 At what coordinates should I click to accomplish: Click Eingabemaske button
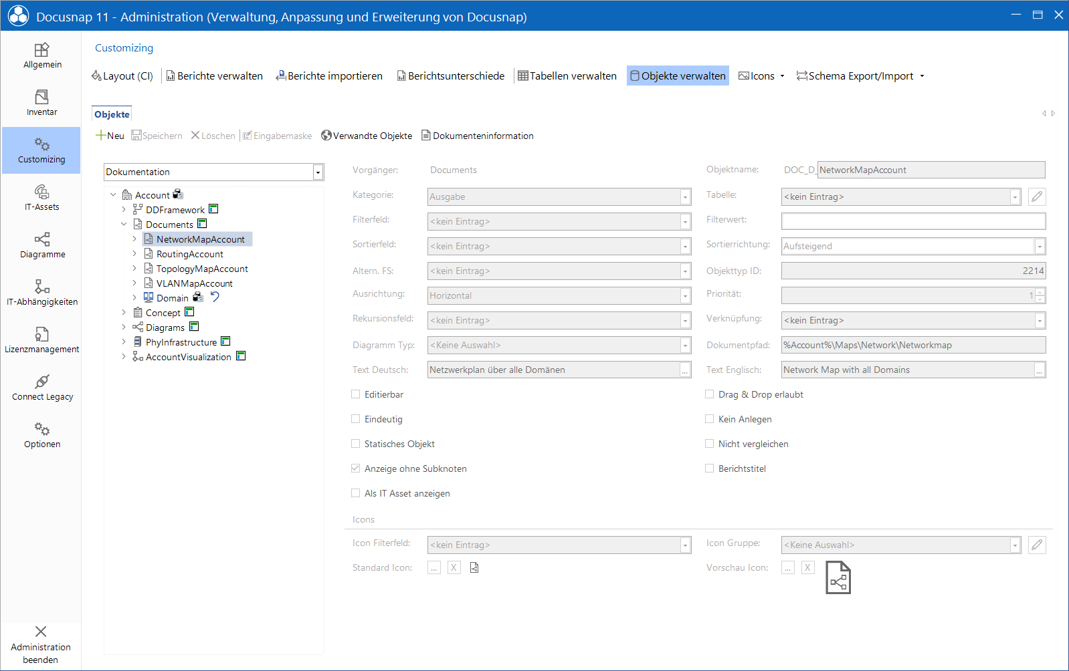tap(277, 136)
